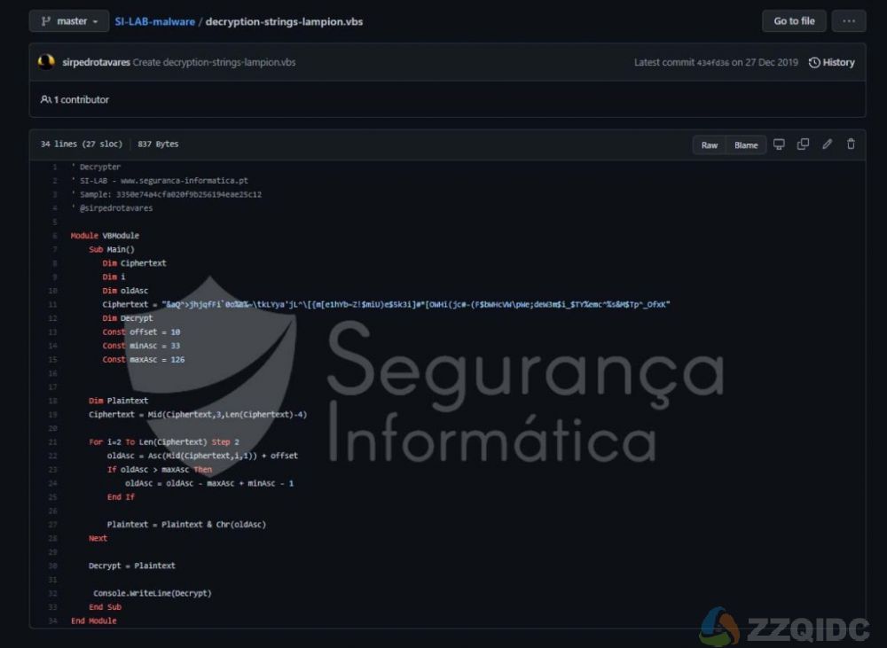This screenshot has height=648, width=887.
Task: Open the commit message Create decryption-strings-lampion.vbs
Action: 214,62
